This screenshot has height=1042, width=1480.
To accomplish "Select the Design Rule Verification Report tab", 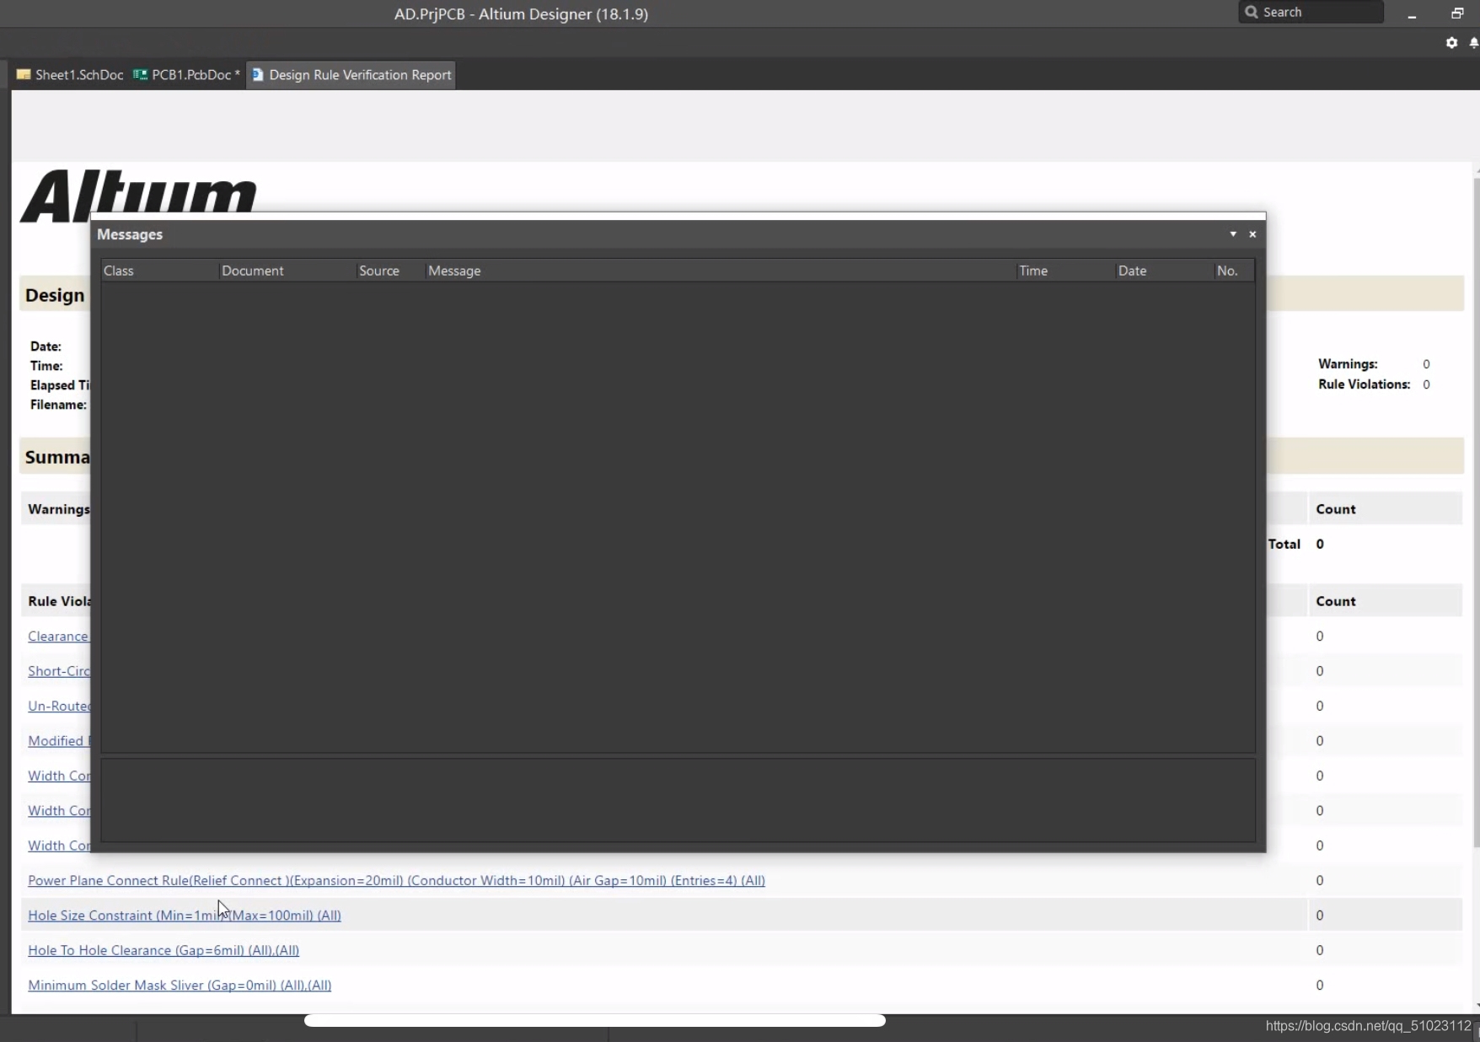I will coord(351,74).
